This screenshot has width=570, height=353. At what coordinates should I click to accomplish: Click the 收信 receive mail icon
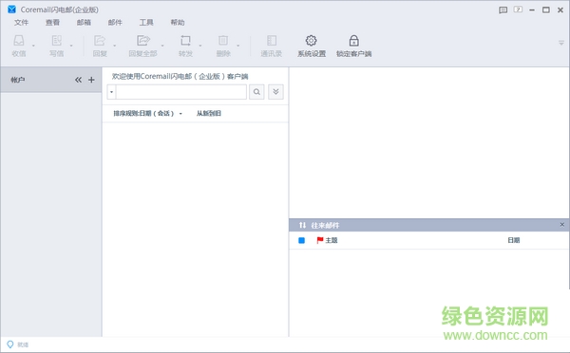19,40
